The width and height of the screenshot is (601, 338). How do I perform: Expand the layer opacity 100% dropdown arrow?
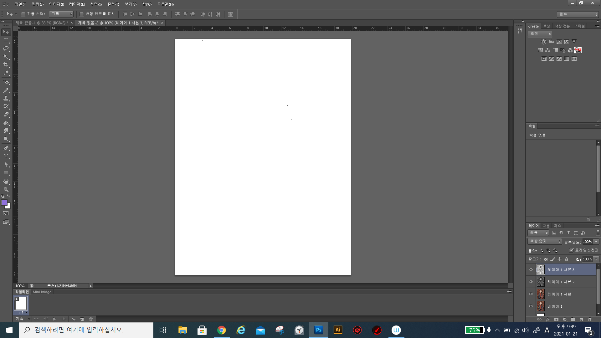pos(596,242)
